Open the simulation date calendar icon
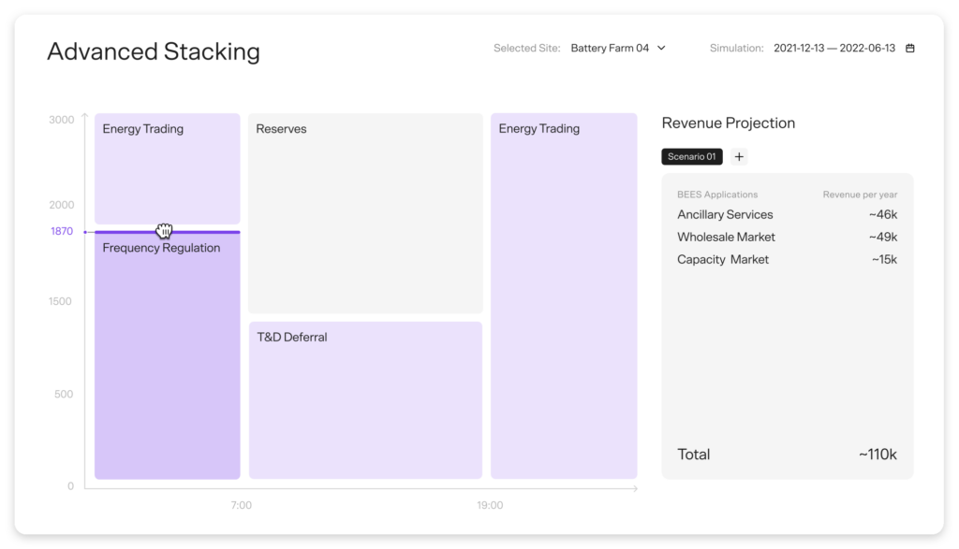Screen dimensions: 959x549 [909, 49]
